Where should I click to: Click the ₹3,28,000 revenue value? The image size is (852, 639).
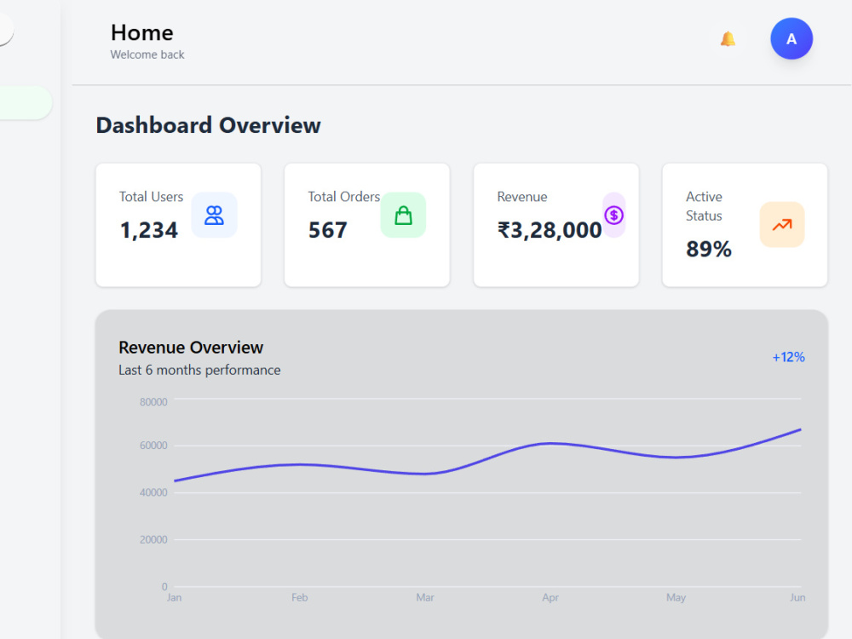(550, 230)
